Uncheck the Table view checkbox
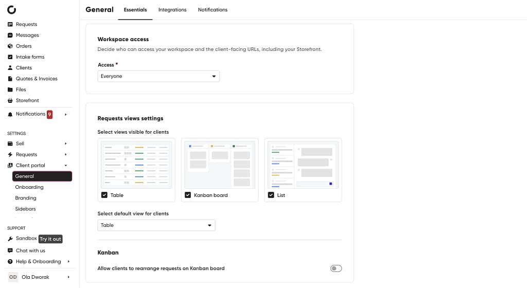527x288 pixels. pyautogui.click(x=104, y=195)
